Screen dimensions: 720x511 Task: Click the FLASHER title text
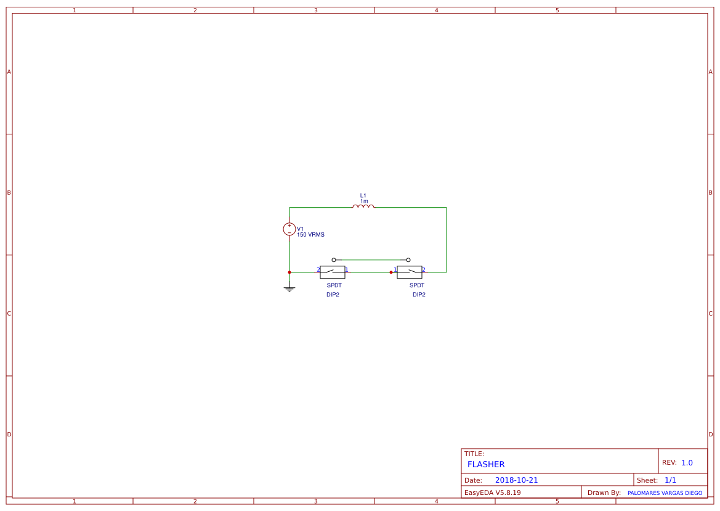[486, 464]
